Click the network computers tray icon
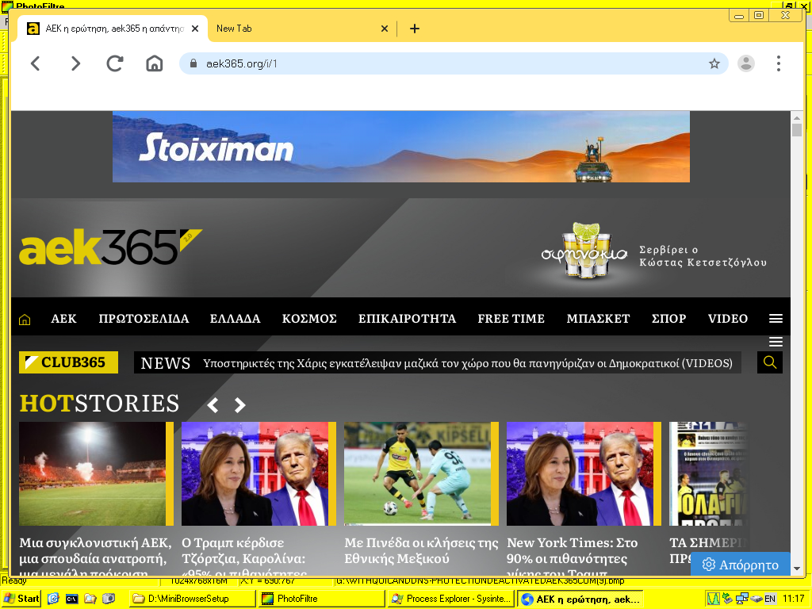 click(741, 599)
